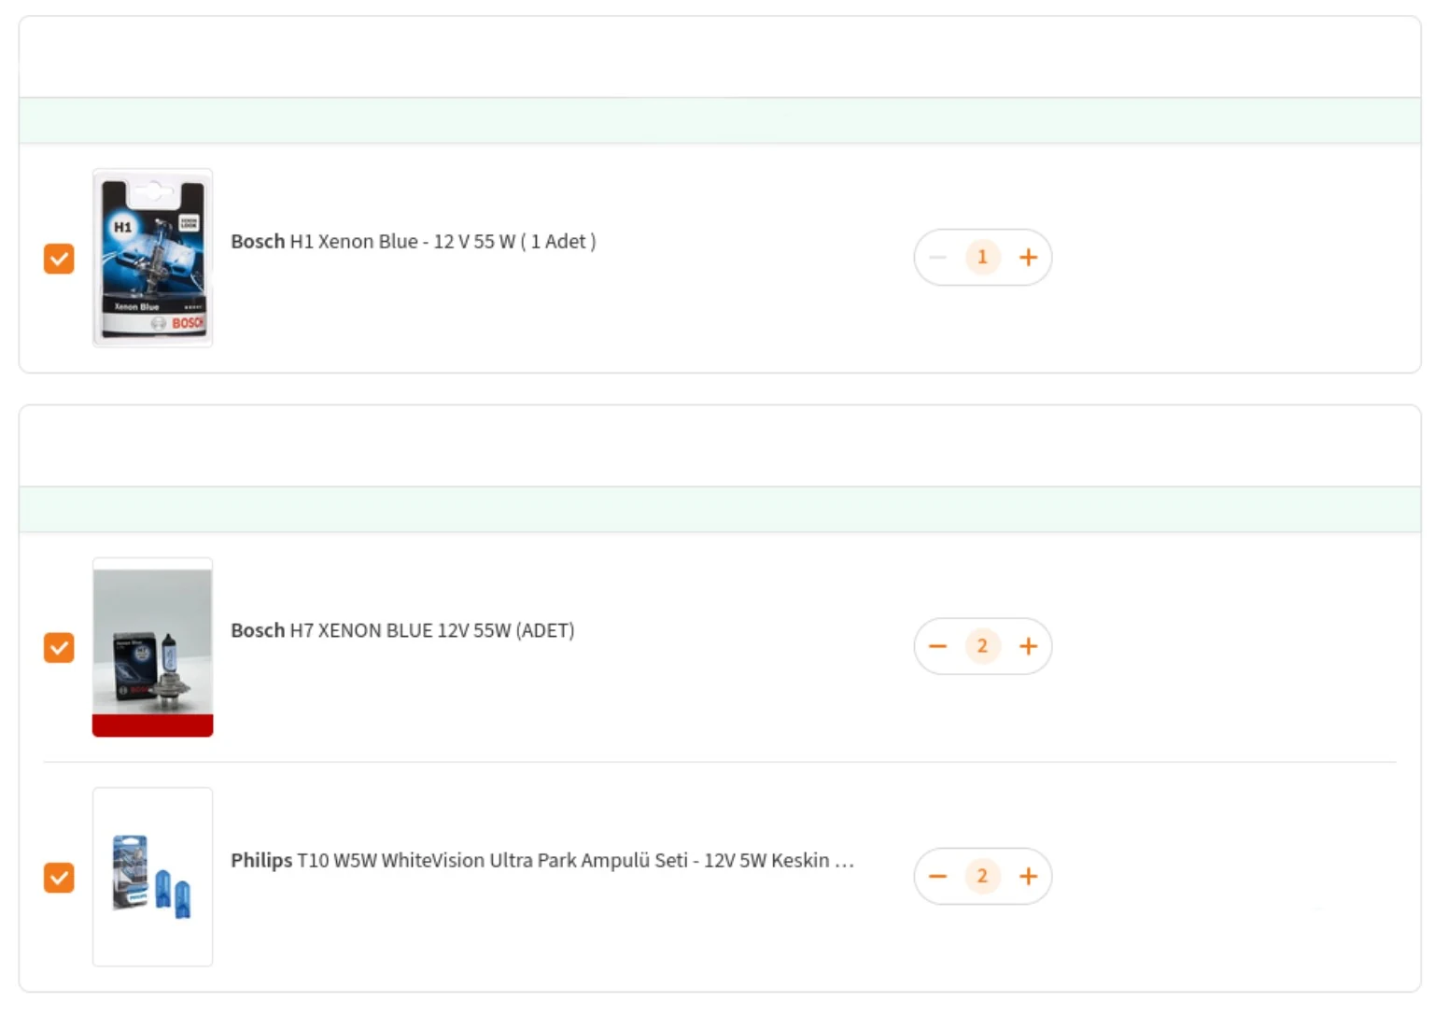Select quantity value 2 for Philips T10
The image size is (1434, 1014).
(x=982, y=875)
